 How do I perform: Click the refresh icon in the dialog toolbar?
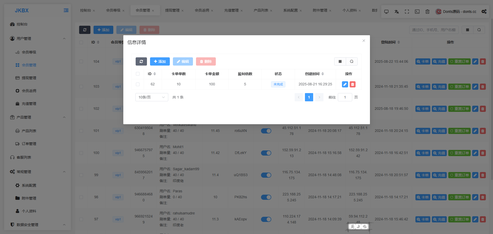pos(141,61)
